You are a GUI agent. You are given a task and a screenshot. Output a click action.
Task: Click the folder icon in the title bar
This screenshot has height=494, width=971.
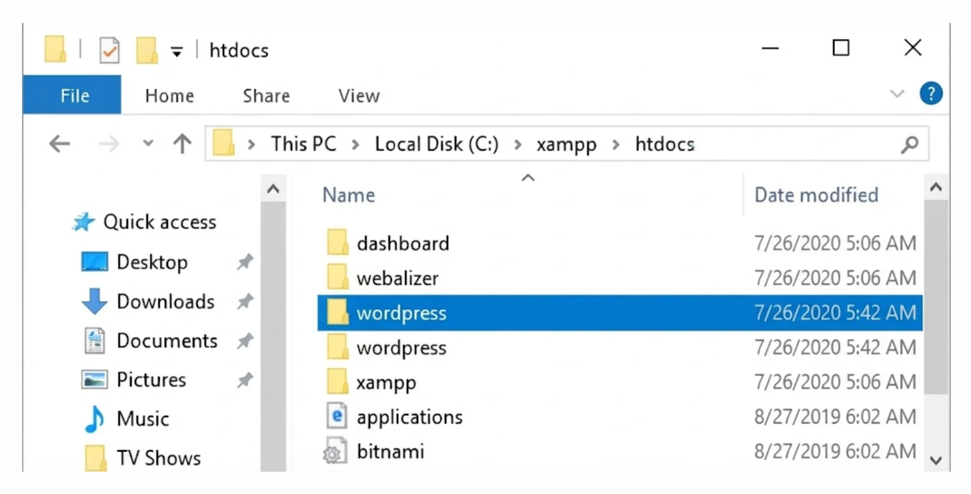point(55,49)
